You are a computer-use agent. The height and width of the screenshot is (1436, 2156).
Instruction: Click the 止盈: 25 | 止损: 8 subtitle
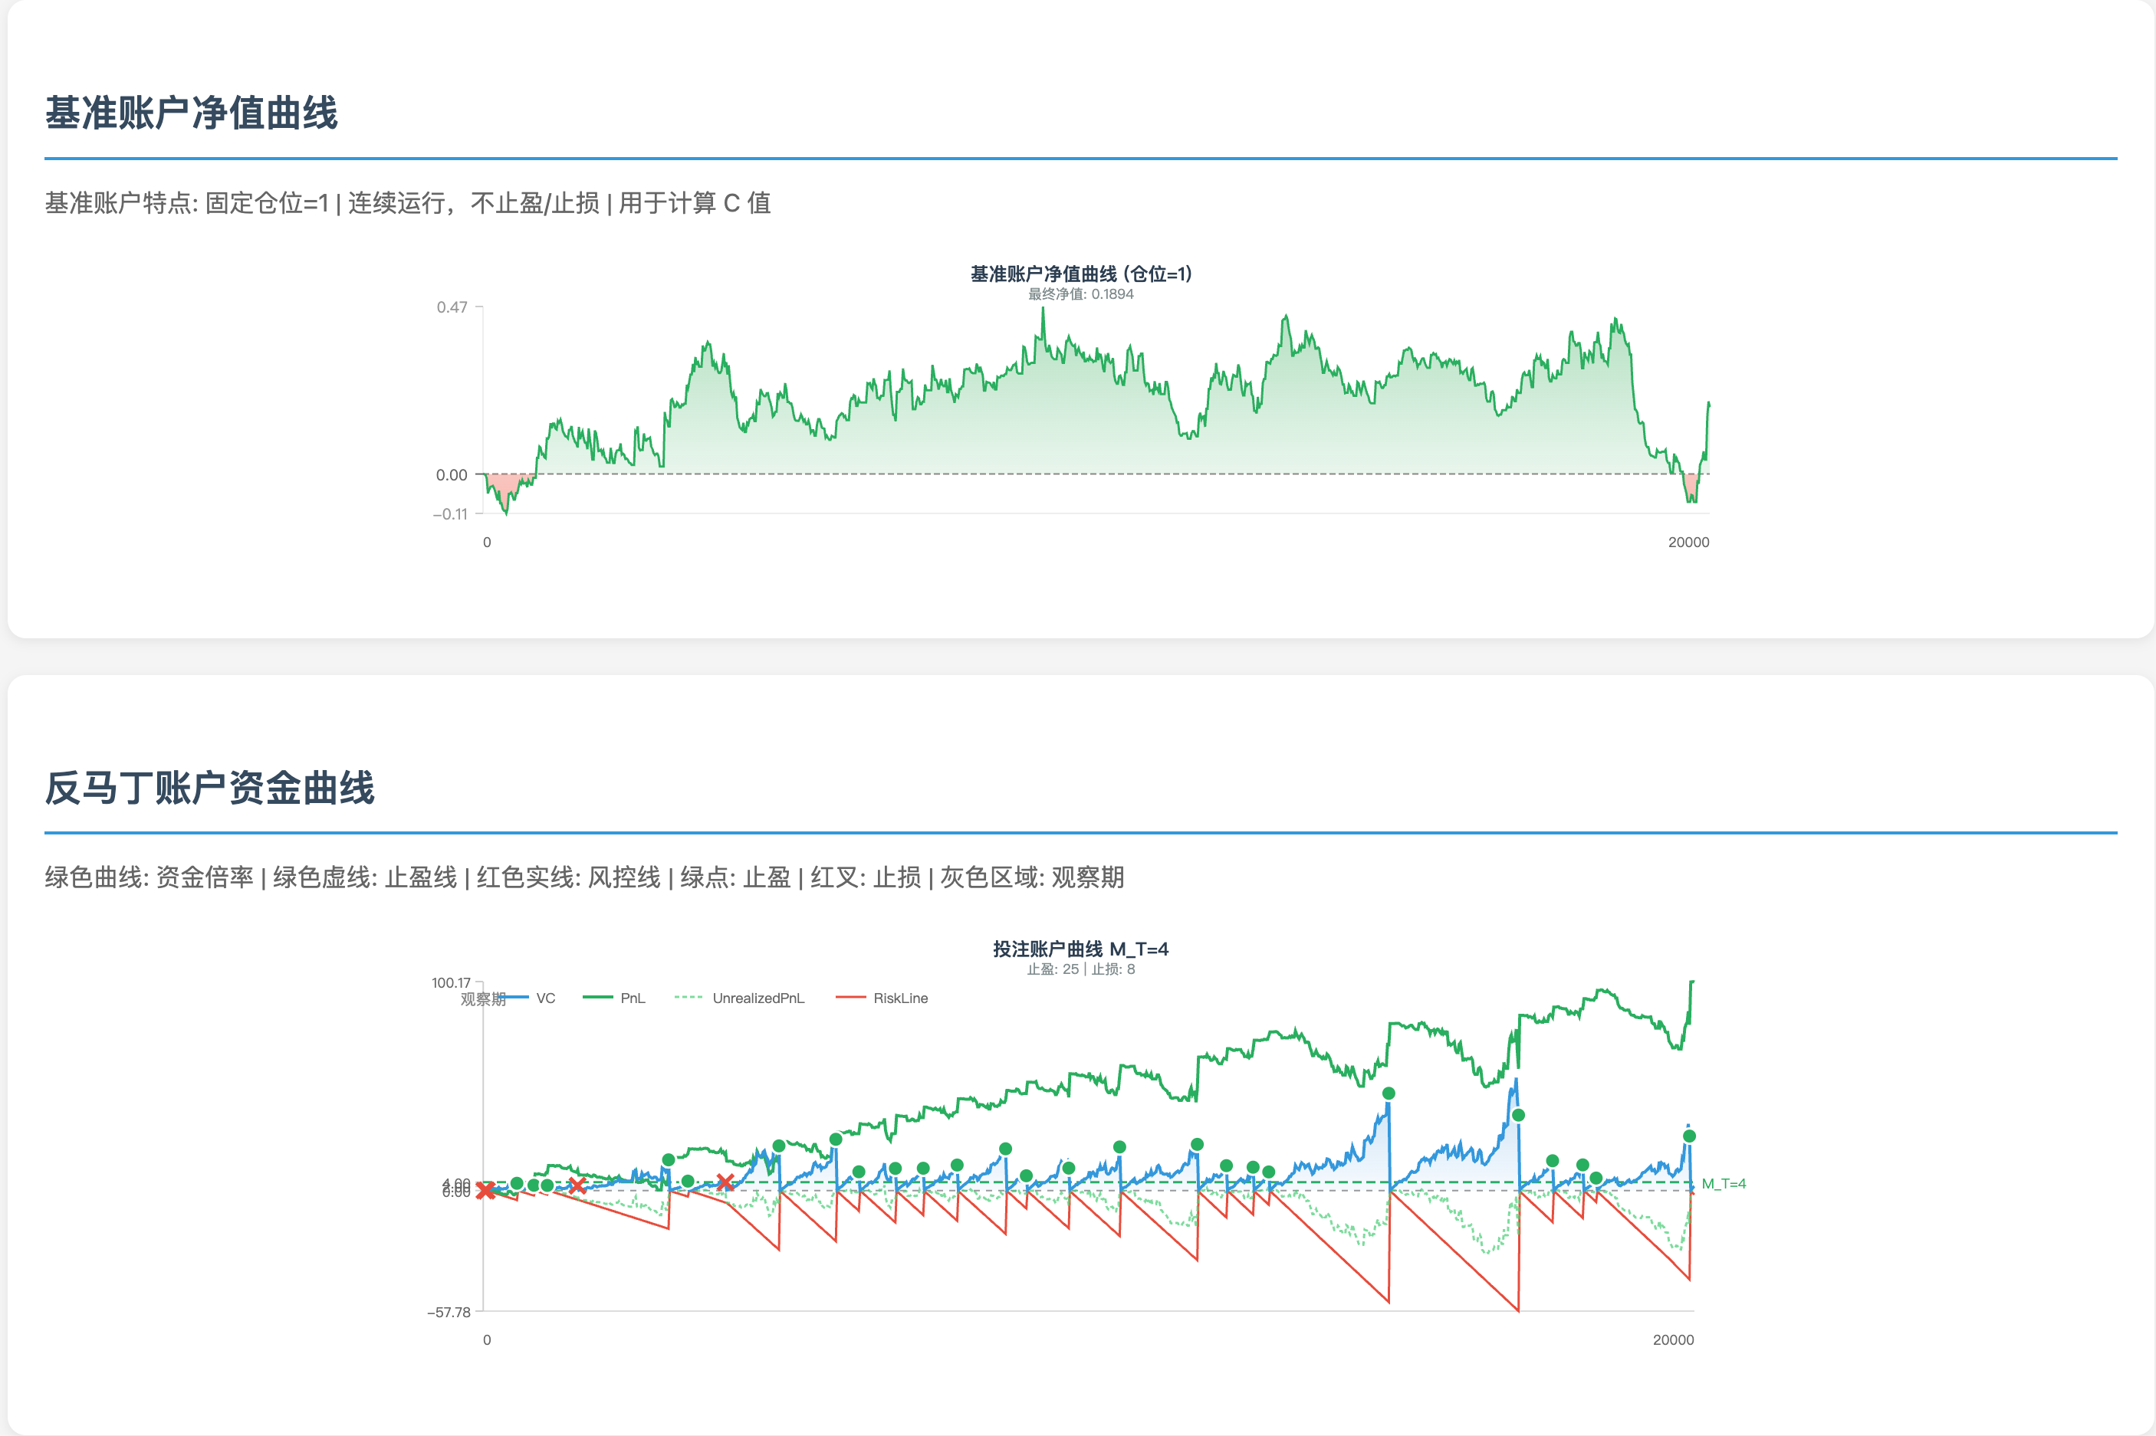(1080, 969)
